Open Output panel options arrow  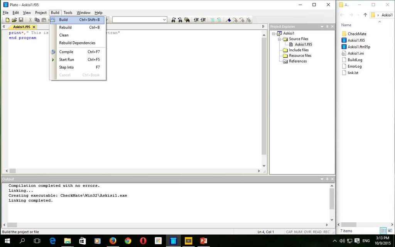322,179
